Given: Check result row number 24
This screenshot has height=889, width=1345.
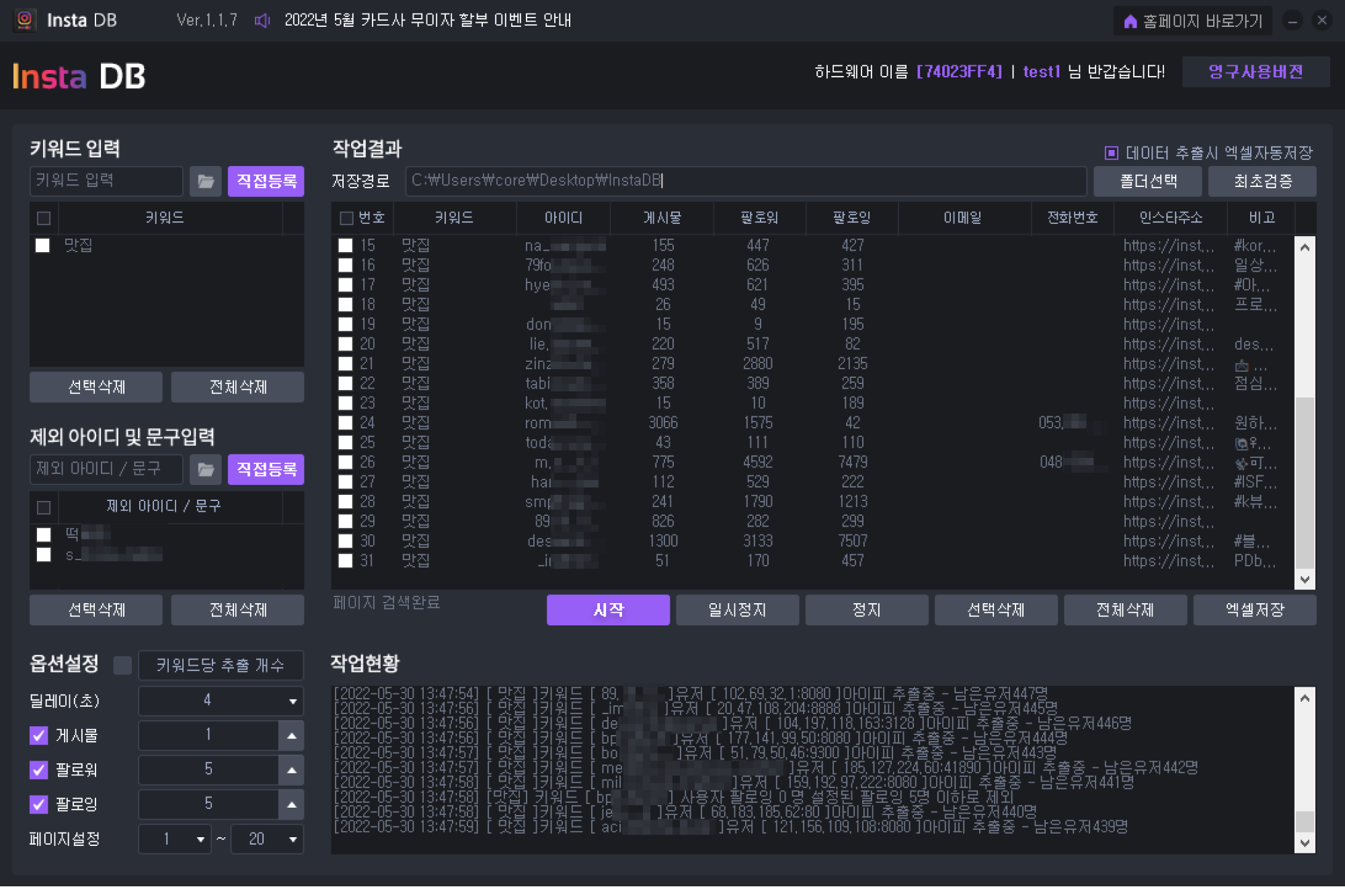Looking at the screenshot, I should click(346, 423).
